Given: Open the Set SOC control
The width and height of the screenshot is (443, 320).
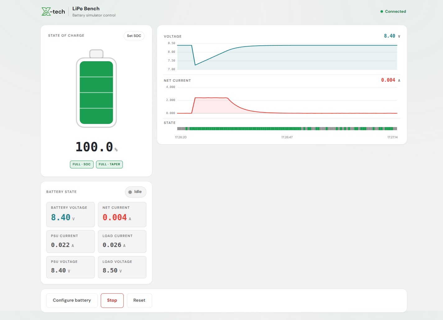Looking at the screenshot, I should [x=134, y=36].
